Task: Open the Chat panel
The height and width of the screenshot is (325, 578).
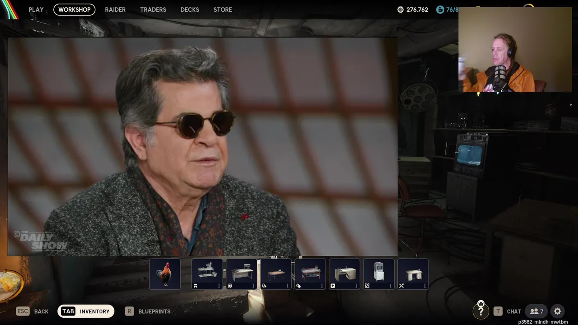Action: tap(514, 311)
